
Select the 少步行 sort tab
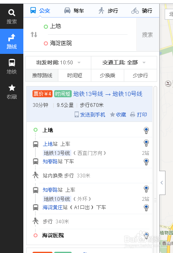point(140,75)
